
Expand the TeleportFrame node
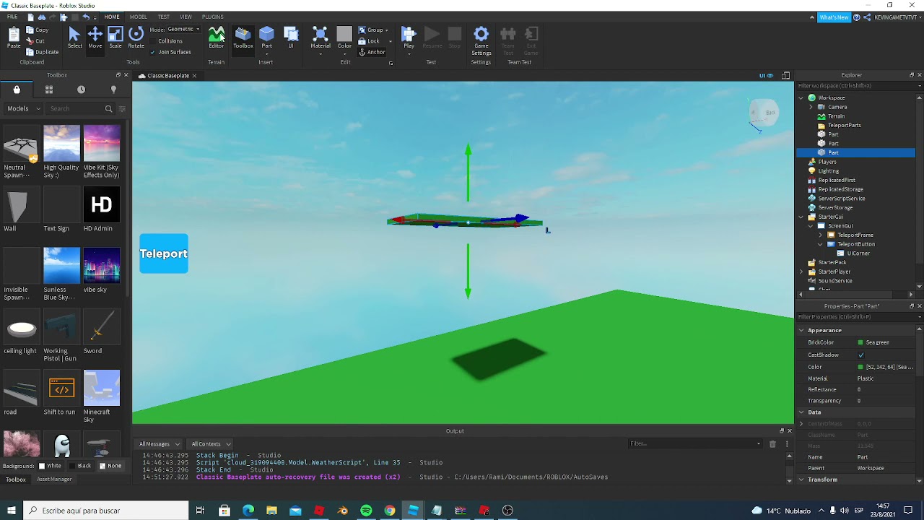click(x=820, y=235)
